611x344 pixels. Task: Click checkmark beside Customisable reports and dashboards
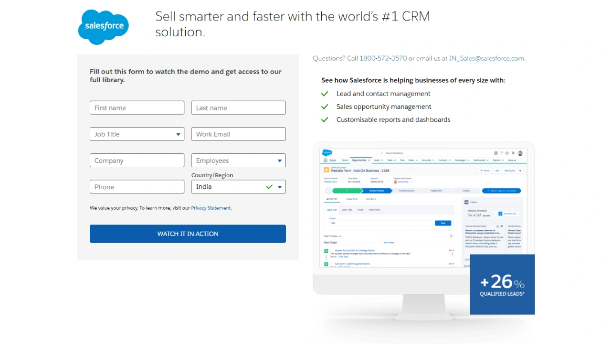pyautogui.click(x=325, y=119)
